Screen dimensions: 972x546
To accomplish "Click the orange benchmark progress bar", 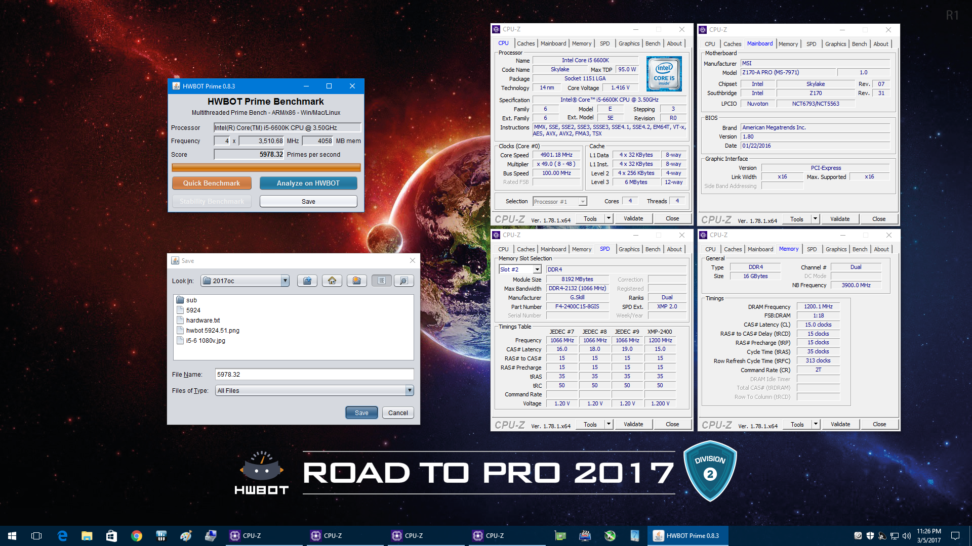I will [x=266, y=167].
